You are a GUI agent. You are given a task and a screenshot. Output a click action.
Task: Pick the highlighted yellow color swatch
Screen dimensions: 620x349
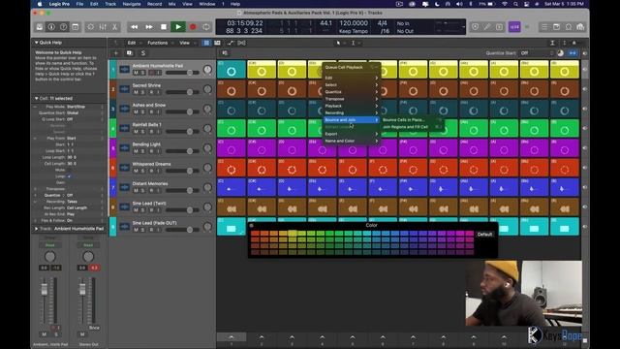[x=293, y=234]
